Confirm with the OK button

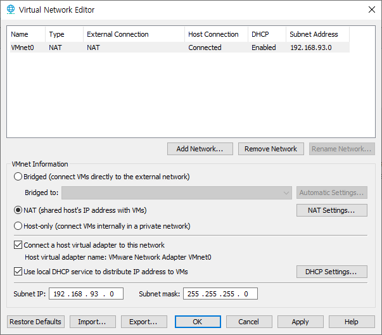point(198,322)
